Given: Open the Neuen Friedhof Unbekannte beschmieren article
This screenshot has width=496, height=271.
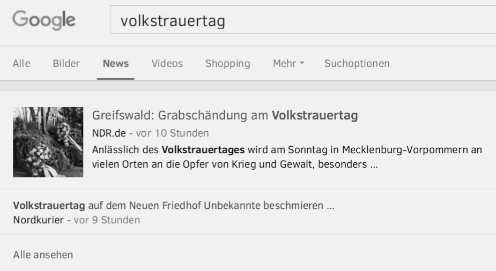Looking at the screenshot, I should pyautogui.click(x=174, y=206).
